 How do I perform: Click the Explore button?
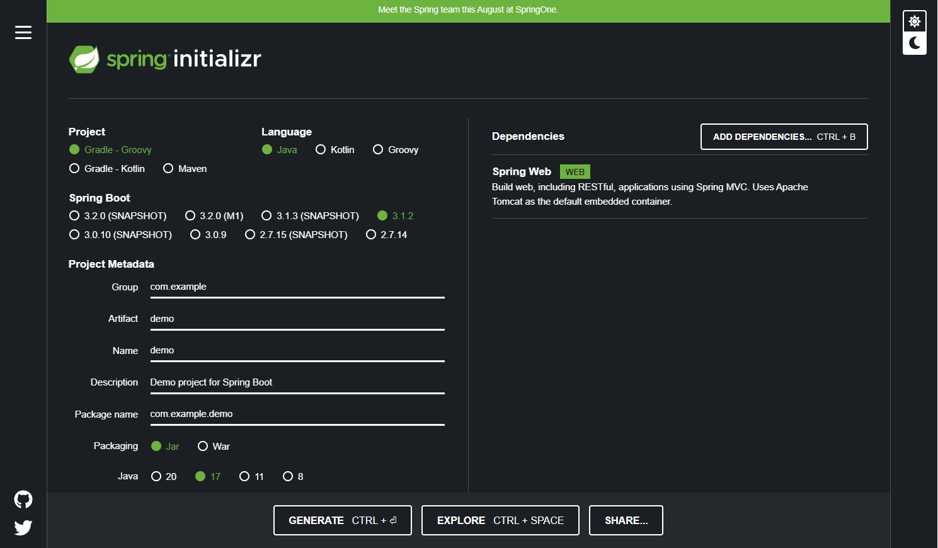coord(500,520)
